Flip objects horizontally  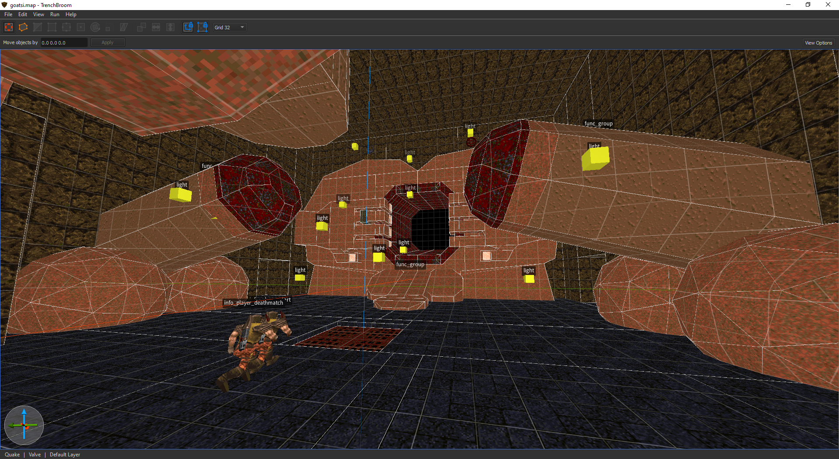pos(156,27)
